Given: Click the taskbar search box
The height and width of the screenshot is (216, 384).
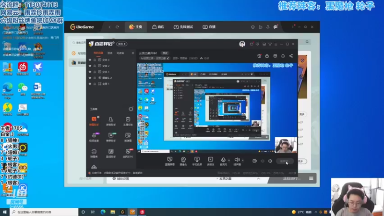Looking at the screenshot, I should point(44,212).
